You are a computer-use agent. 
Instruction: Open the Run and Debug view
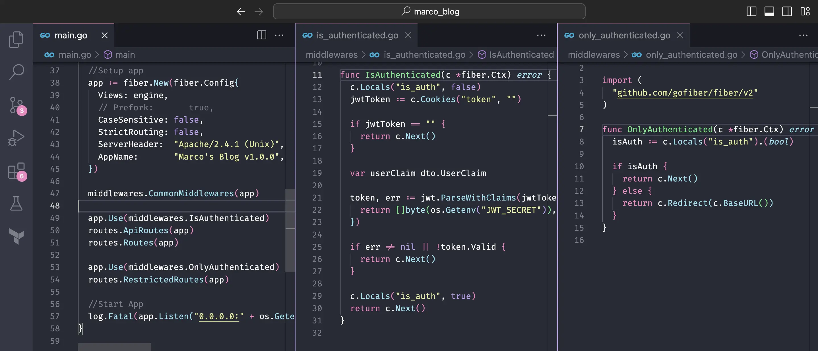pyautogui.click(x=16, y=138)
